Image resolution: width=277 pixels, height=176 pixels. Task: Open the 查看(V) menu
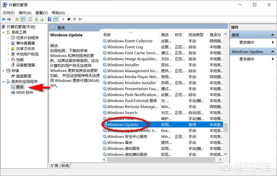42,13
